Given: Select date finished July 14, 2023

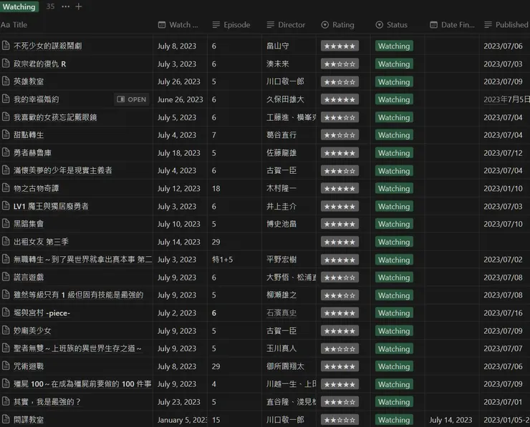Looking at the screenshot, I should coord(450,420).
